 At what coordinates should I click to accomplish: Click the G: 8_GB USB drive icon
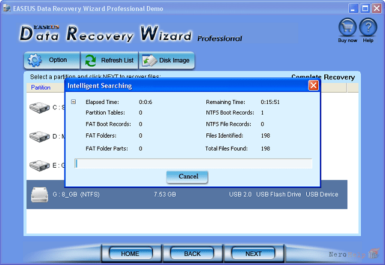point(39,194)
